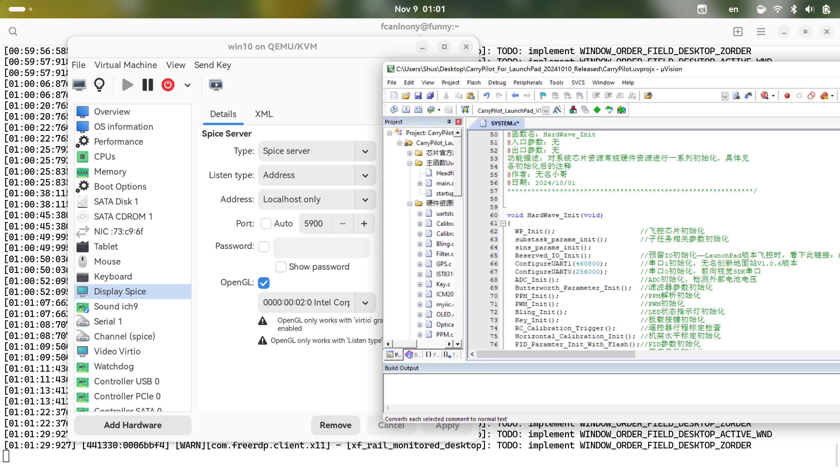Click the LOAD download to flash icon

465,110
